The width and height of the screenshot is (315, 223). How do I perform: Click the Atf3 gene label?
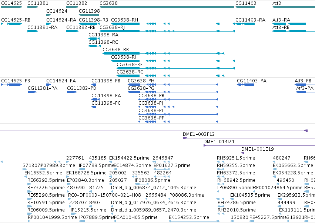277,3
